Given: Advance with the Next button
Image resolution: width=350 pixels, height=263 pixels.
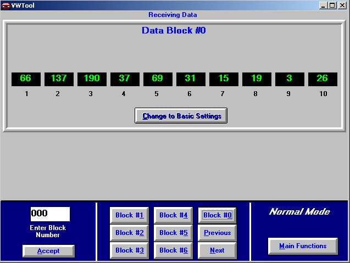Looking at the screenshot, I should 217,250.
